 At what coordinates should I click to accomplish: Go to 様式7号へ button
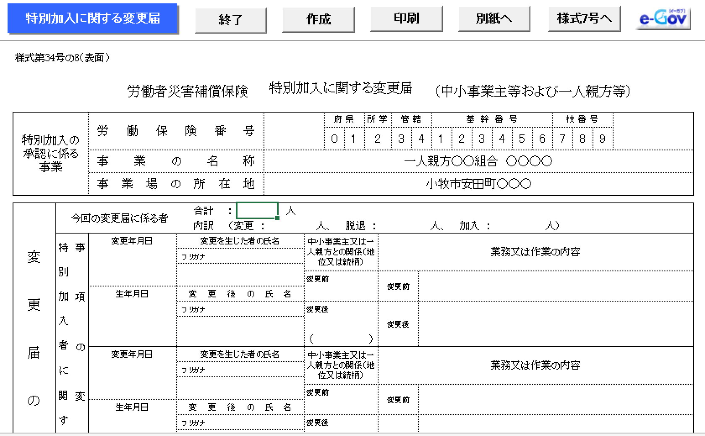coord(584,18)
